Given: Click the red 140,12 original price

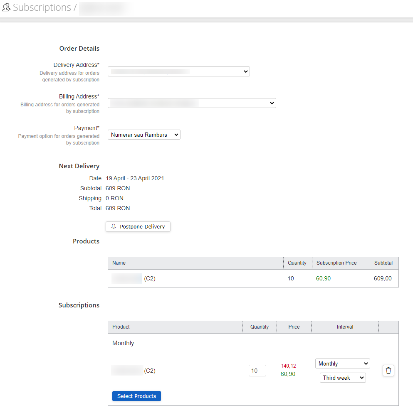Looking at the screenshot, I should coord(288,366).
